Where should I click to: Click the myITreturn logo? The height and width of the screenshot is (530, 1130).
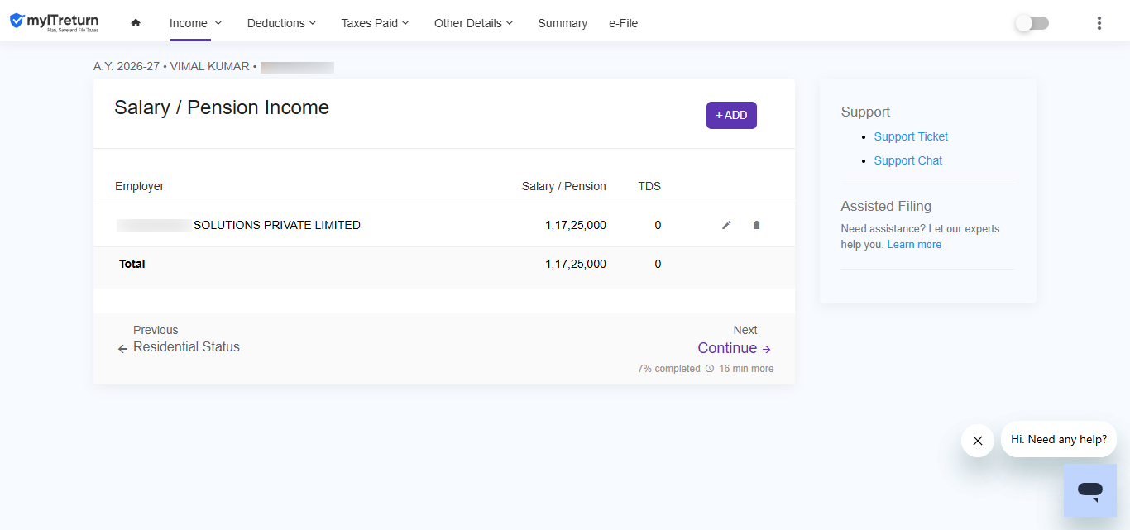(x=54, y=22)
